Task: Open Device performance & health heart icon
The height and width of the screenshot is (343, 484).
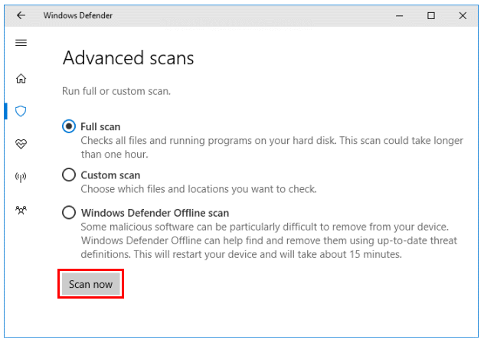Action: click(x=21, y=144)
